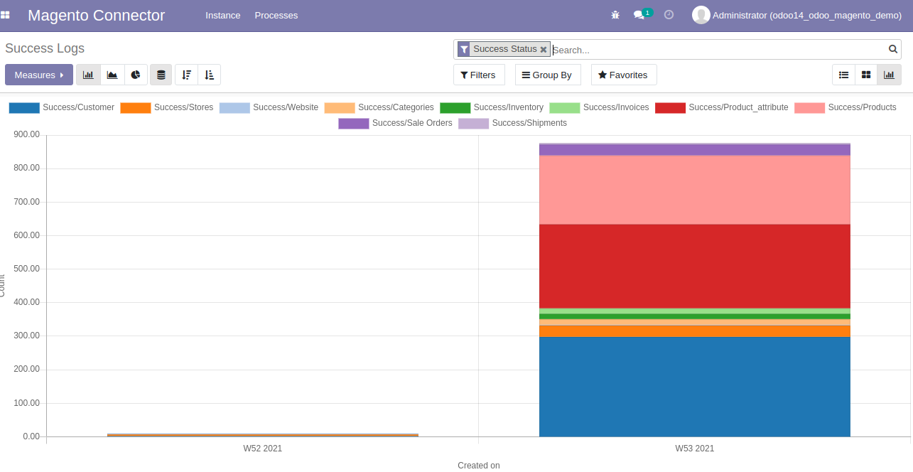
Task: Toggle the stacked bars option
Action: pos(161,75)
